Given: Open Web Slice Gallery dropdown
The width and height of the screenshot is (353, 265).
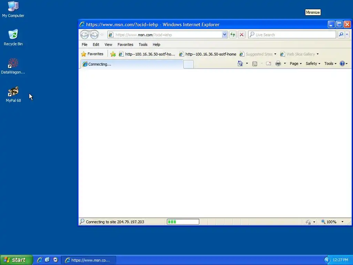Looking at the screenshot, I should pyautogui.click(x=300, y=54).
